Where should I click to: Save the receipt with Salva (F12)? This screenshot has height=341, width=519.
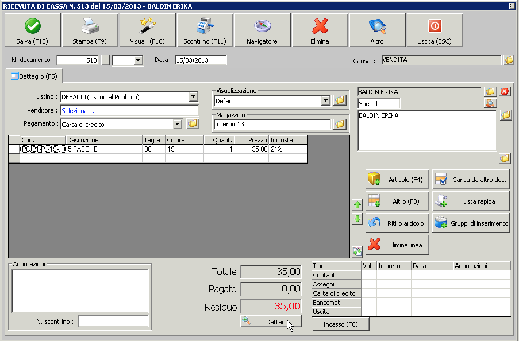point(32,30)
